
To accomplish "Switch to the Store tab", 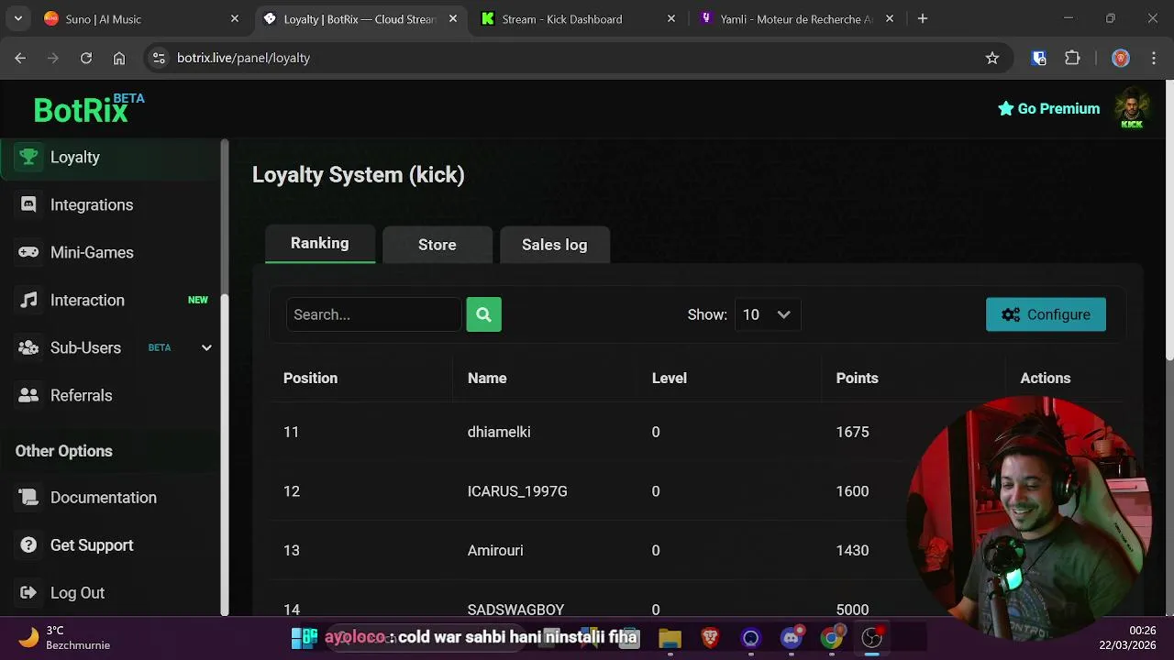I will [x=437, y=245].
